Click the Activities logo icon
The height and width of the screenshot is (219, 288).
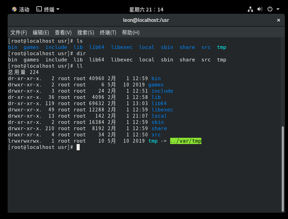(14, 9)
